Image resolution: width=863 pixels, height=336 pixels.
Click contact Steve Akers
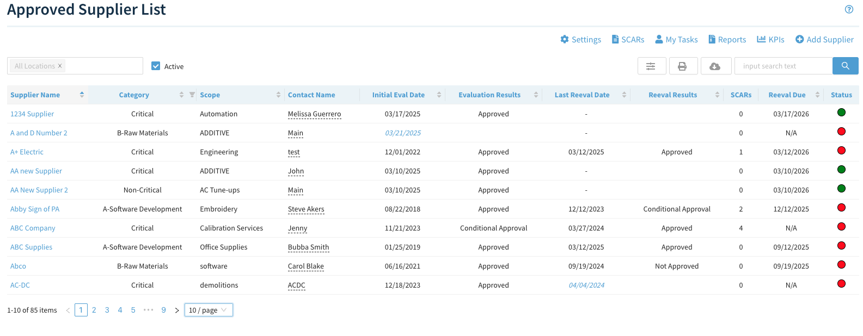tap(306, 209)
